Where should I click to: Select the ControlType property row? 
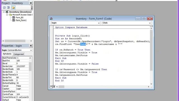pos(16,94)
